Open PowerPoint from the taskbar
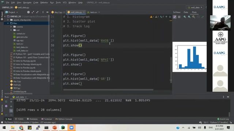 54,128
